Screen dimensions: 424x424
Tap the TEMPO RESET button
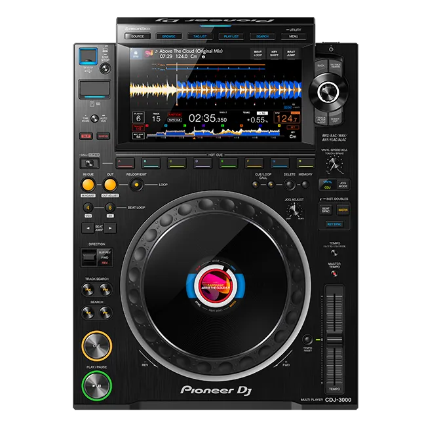pos(307,339)
